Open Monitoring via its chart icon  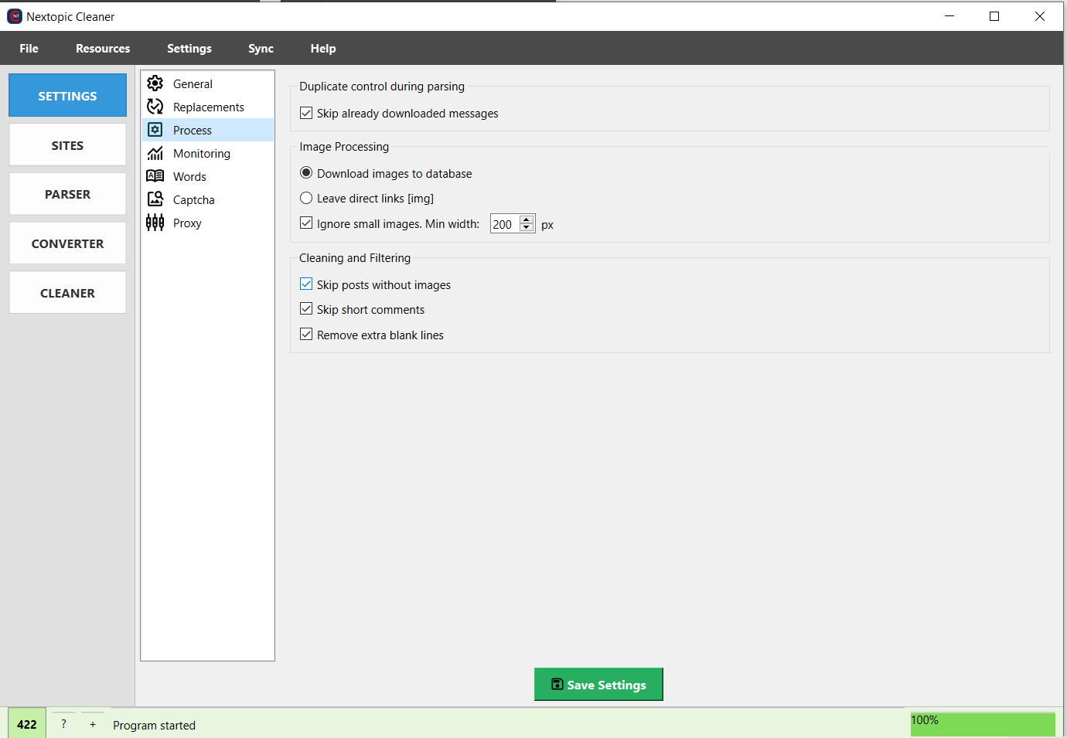(155, 153)
